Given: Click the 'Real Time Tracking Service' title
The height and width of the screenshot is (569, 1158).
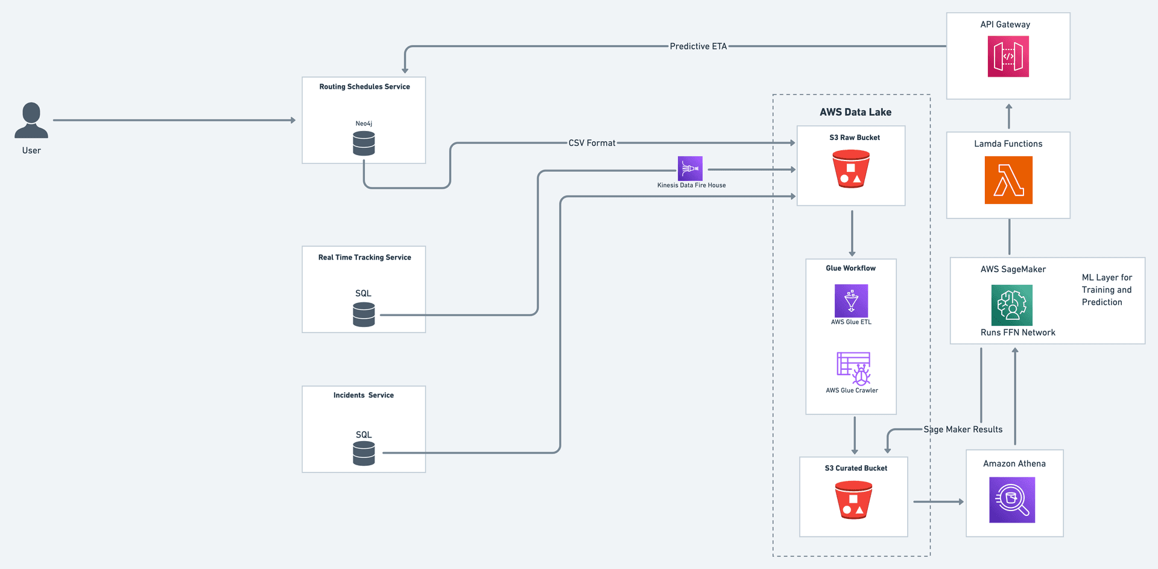Looking at the screenshot, I should [364, 258].
